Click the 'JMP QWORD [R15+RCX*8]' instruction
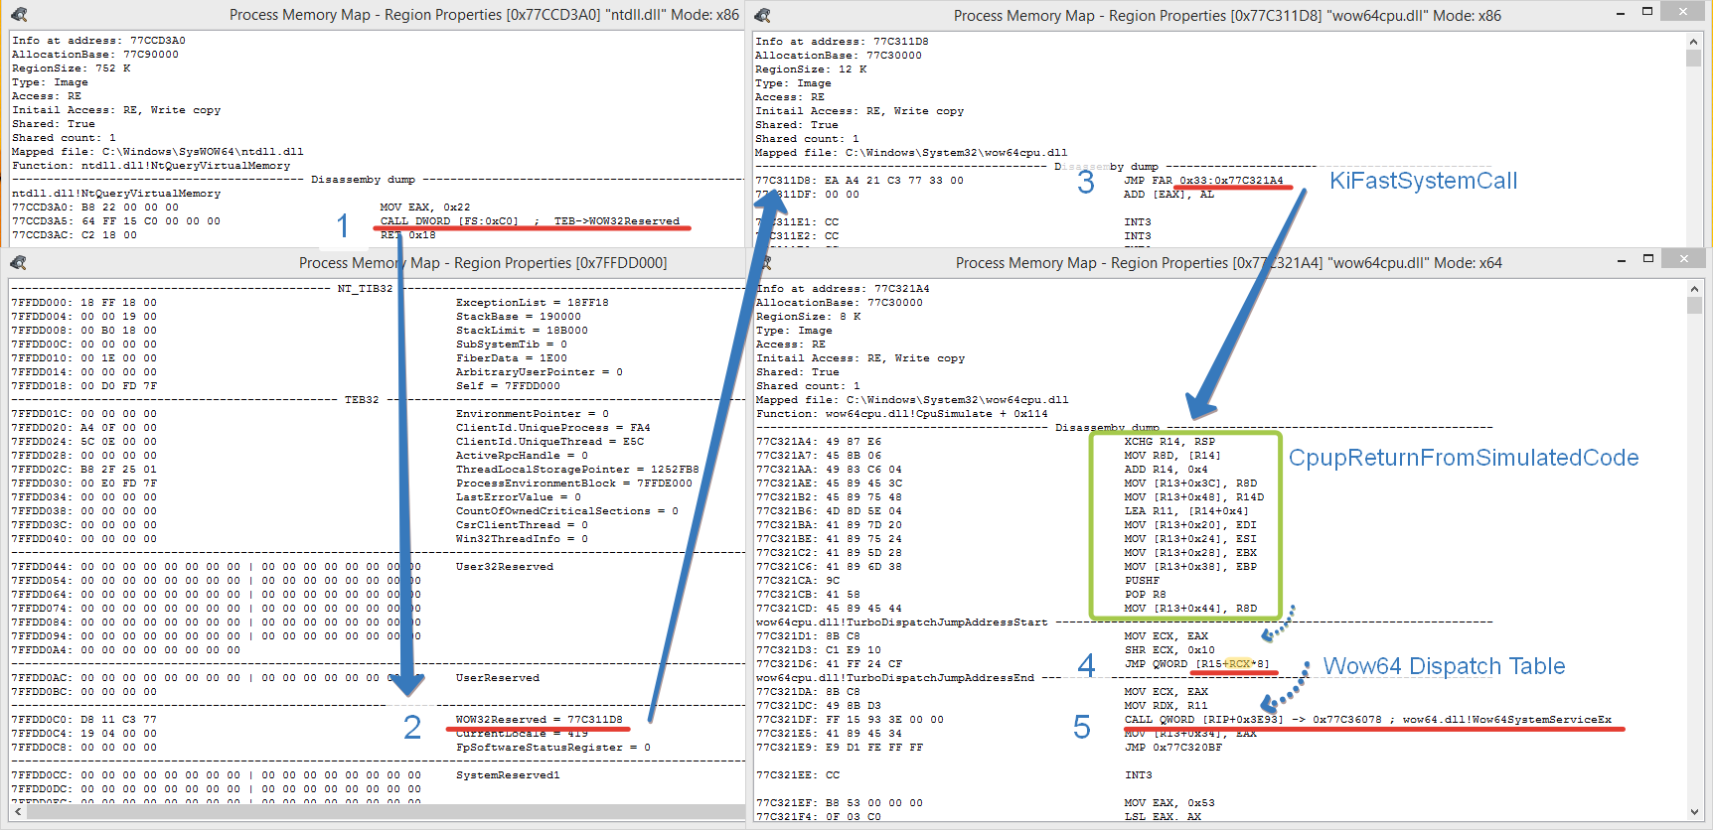 click(x=1196, y=664)
